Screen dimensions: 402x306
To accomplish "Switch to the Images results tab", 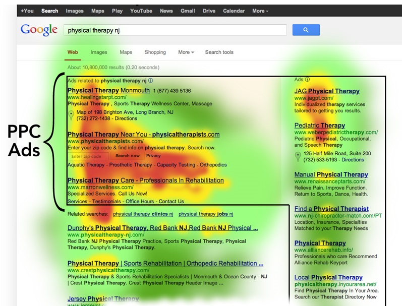I will (x=99, y=52).
